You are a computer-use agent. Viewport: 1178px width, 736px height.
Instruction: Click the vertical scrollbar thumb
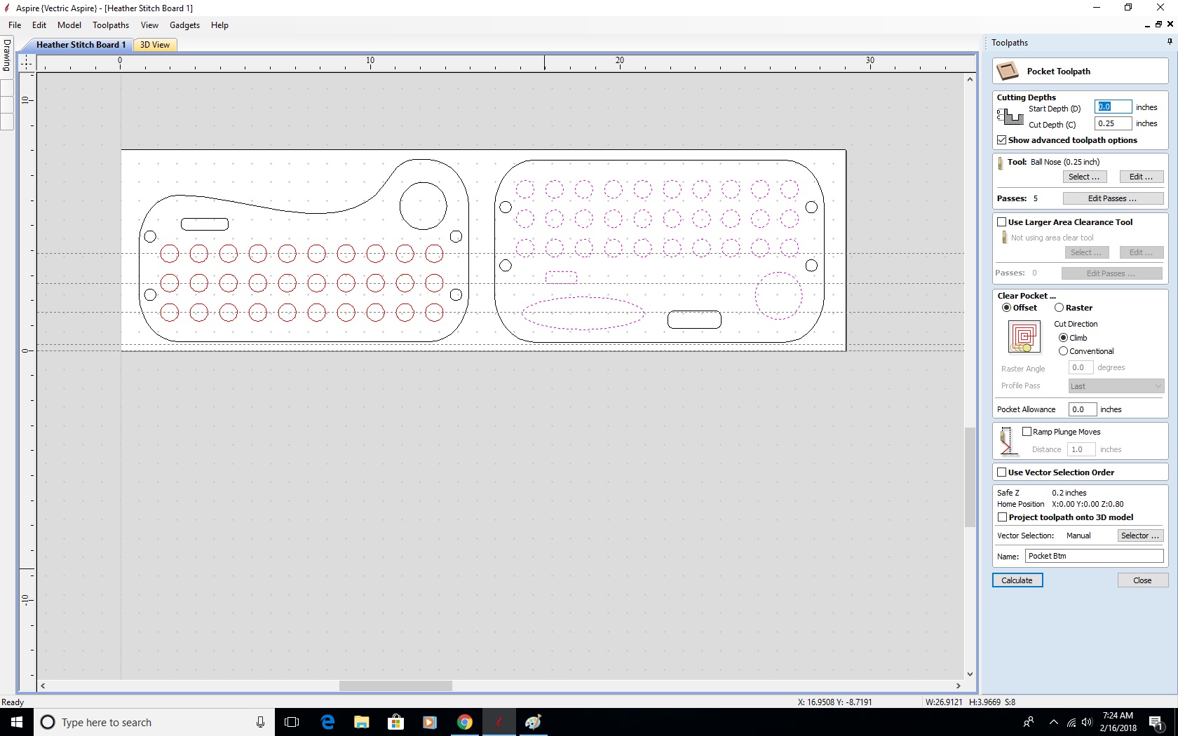click(970, 477)
